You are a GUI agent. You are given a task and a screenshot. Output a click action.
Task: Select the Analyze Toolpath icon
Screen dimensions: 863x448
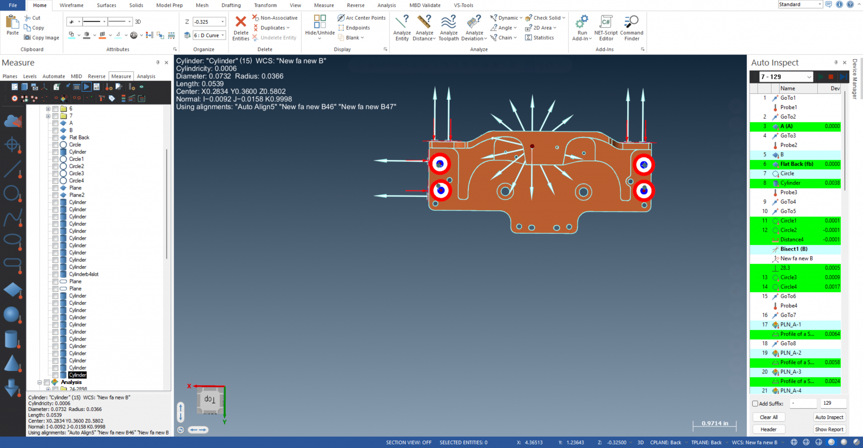448,23
